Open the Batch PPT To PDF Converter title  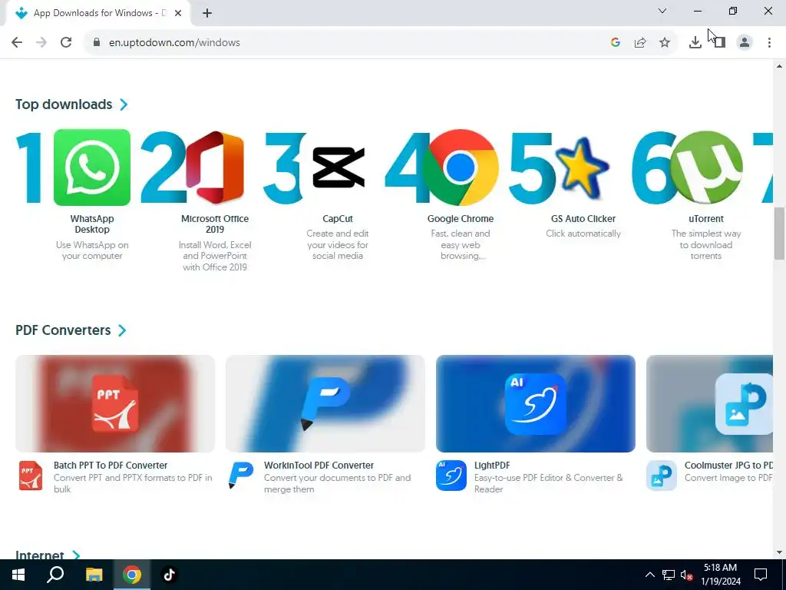[x=111, y=465]
